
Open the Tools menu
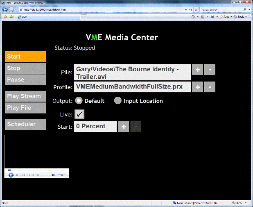(x=240, y=17)
